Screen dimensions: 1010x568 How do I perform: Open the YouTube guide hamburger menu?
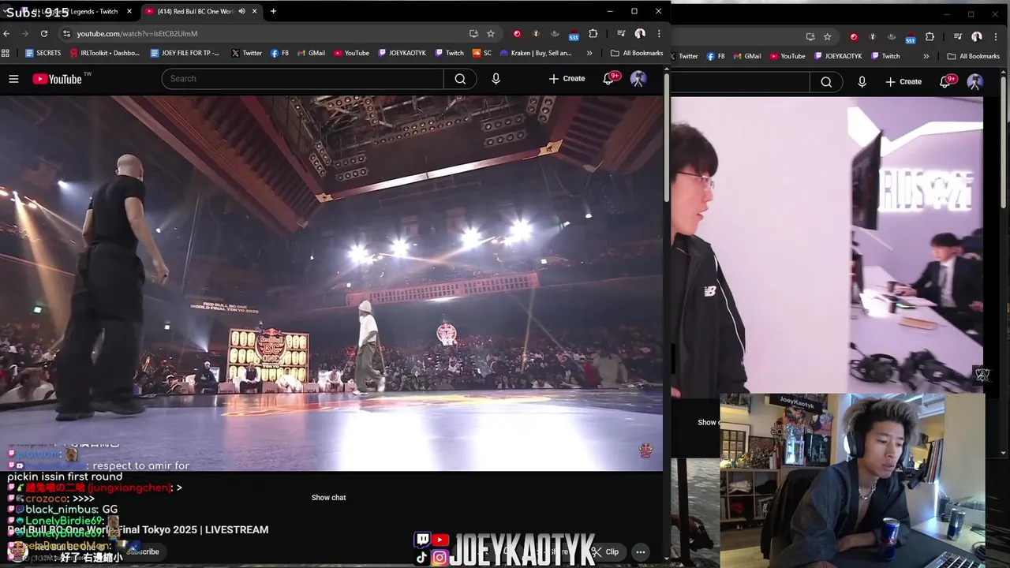(13, 79)
